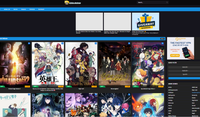This screenshot has height=117, width=200.
Task: Select the Delinquents genre
Action: 171,95
